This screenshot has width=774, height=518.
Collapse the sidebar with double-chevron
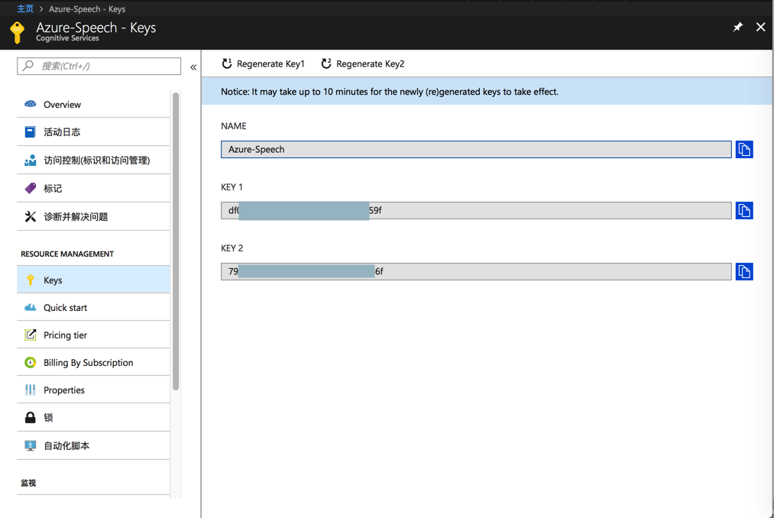pyautogui.click(x=193, y=67)
